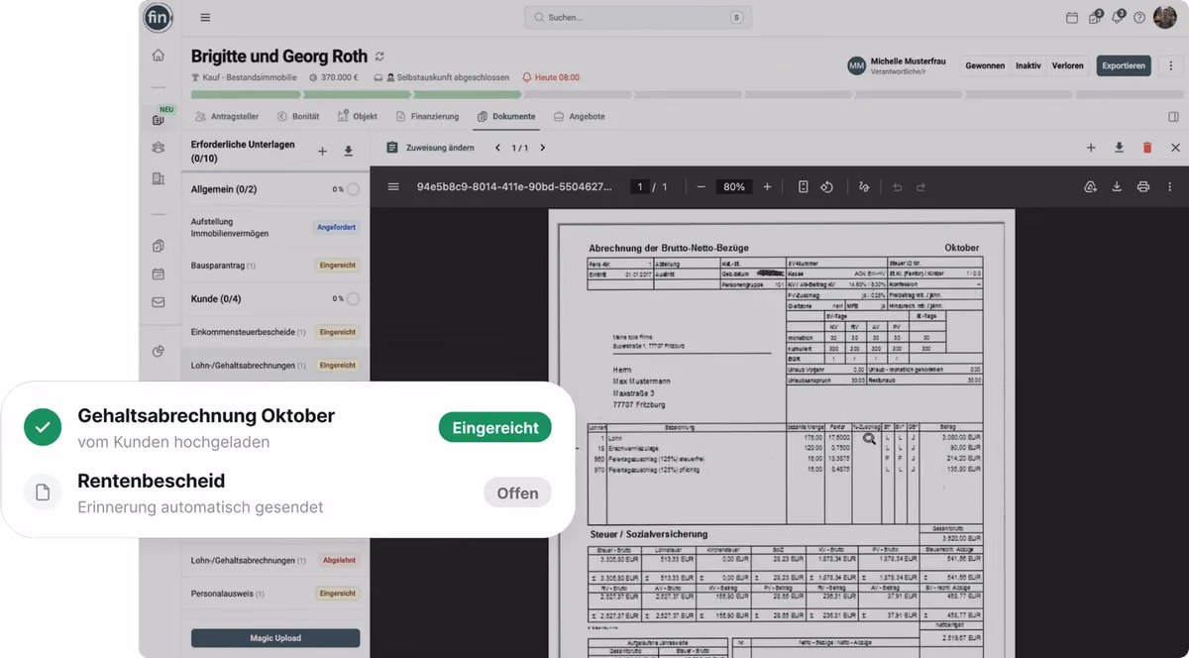Go to the next document page arrow

(x=542, y=148)
